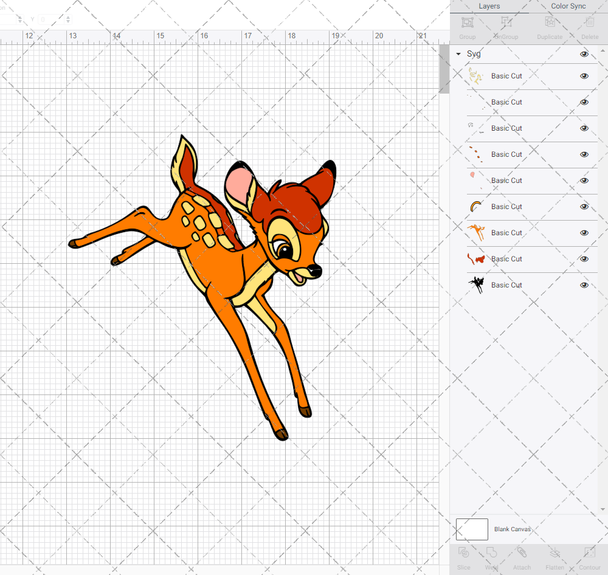This screenshot has width=608, height=575.
Task: Switch to the Layers tab
Action: click(489, 6)
